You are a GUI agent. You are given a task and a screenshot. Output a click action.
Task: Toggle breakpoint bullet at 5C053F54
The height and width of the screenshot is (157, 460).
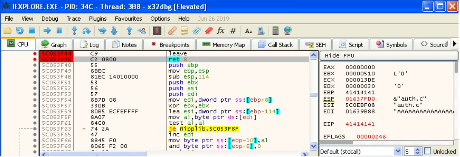click(35, 100)
